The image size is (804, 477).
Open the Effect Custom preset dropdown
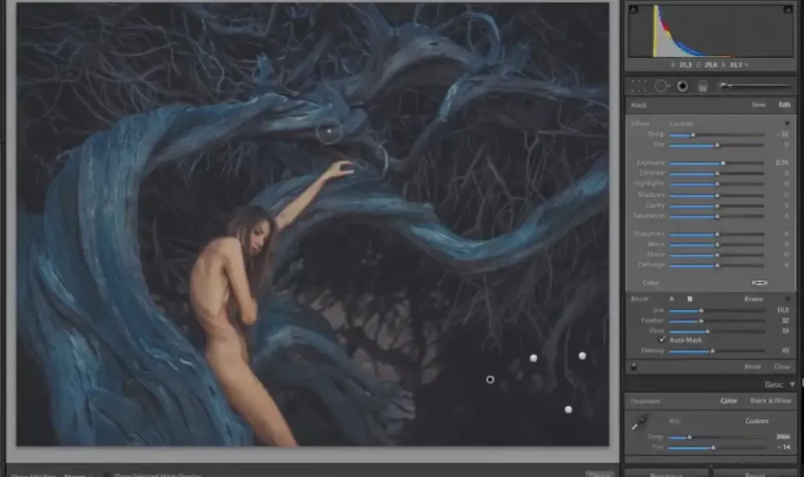(682, 123)
